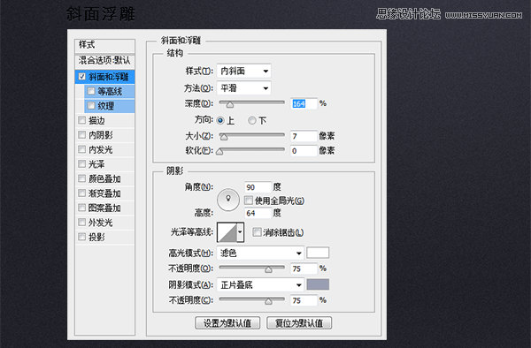Click the 复位为默认值 button
The height and width of the screenshot is (348, 531).
click(299, 323)
